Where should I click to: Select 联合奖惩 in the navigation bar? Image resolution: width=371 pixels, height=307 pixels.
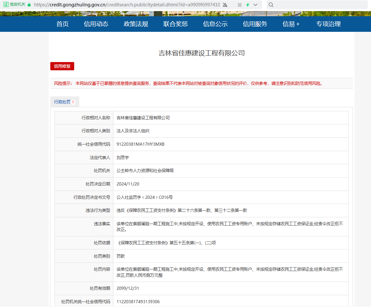(176, 24)
